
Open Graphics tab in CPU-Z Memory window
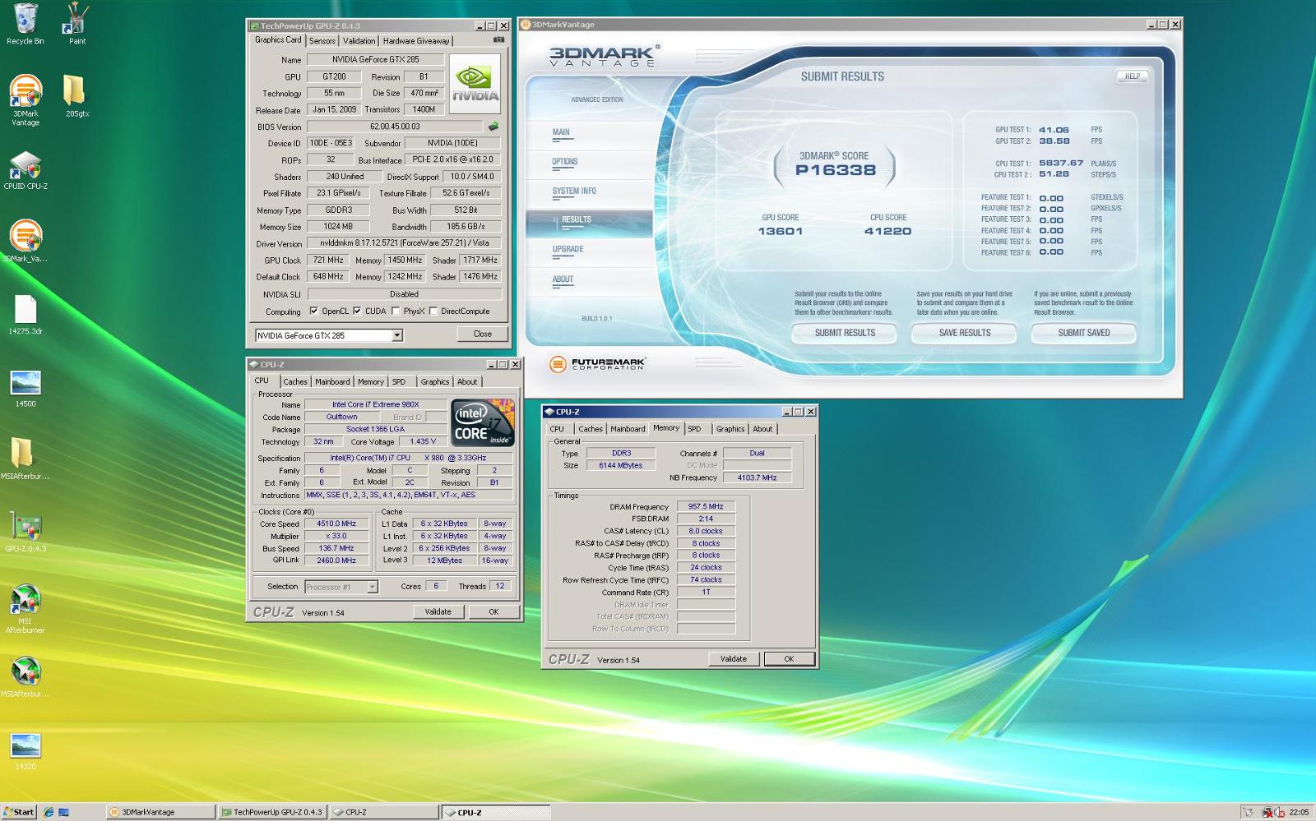[730, 429]
